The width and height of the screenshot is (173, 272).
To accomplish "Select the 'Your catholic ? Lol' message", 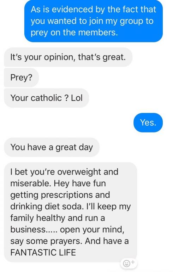I will tap(46, 98).
